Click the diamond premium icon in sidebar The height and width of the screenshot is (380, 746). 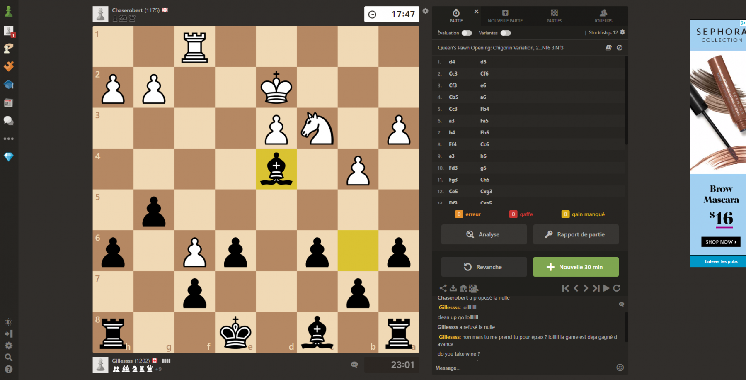click(9, 157)
